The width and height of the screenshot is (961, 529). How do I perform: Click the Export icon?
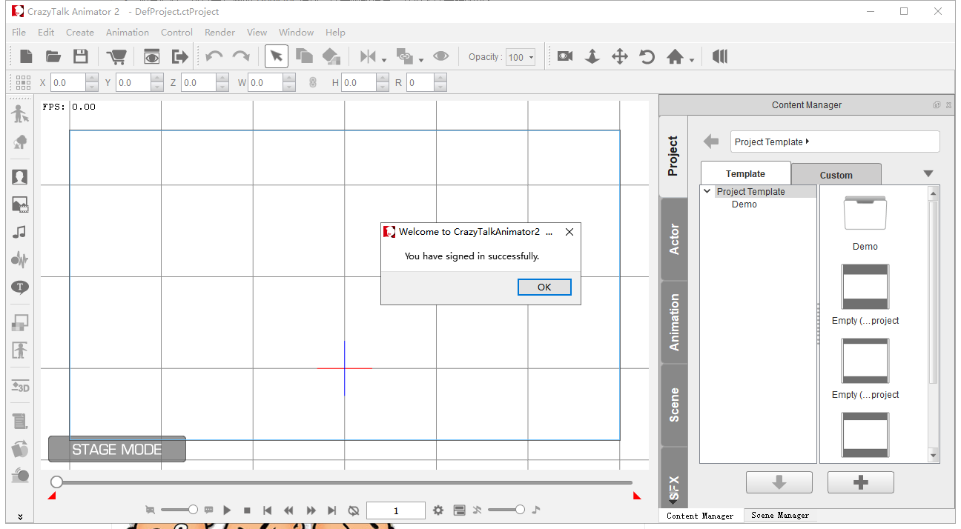(179, 57)
